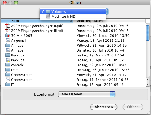Image resolution: width=151 pixels, height=115 pixels.
Task: Choose Volumes in the path popup menu
Action: pos(73,11)
